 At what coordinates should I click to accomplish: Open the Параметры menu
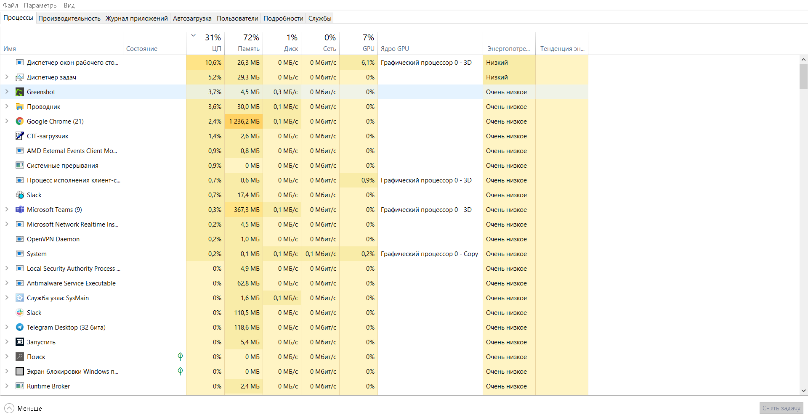click(41, 5)
